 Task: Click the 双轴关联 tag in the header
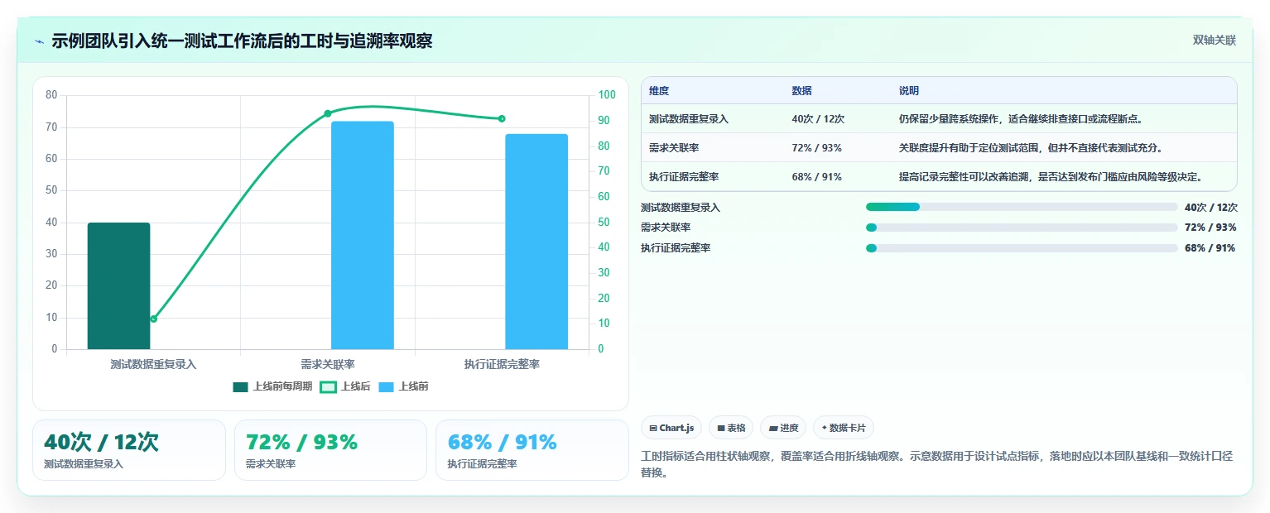[1214, 41]
